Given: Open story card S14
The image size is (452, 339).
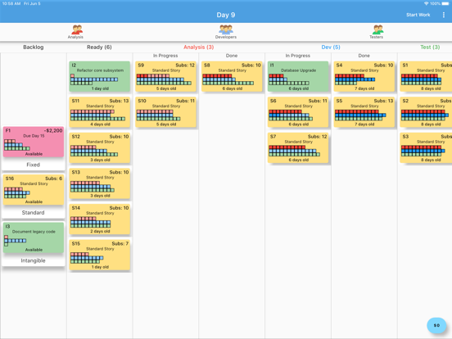Looking at the screenshot, I should click(x=99, y=219).
